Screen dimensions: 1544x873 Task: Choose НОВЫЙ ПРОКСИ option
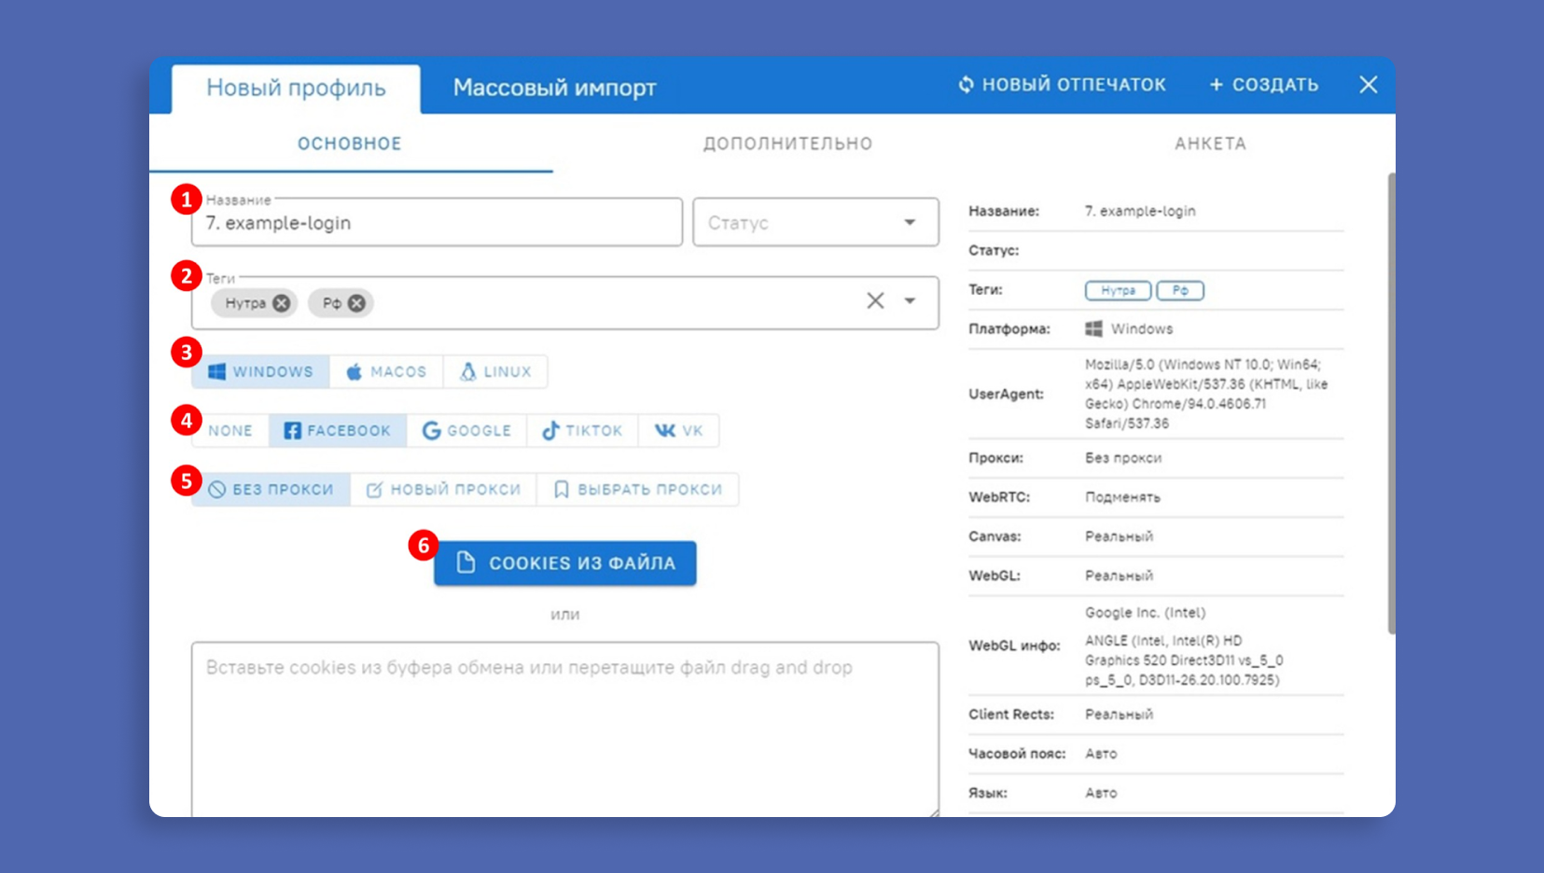click(443, 490)
